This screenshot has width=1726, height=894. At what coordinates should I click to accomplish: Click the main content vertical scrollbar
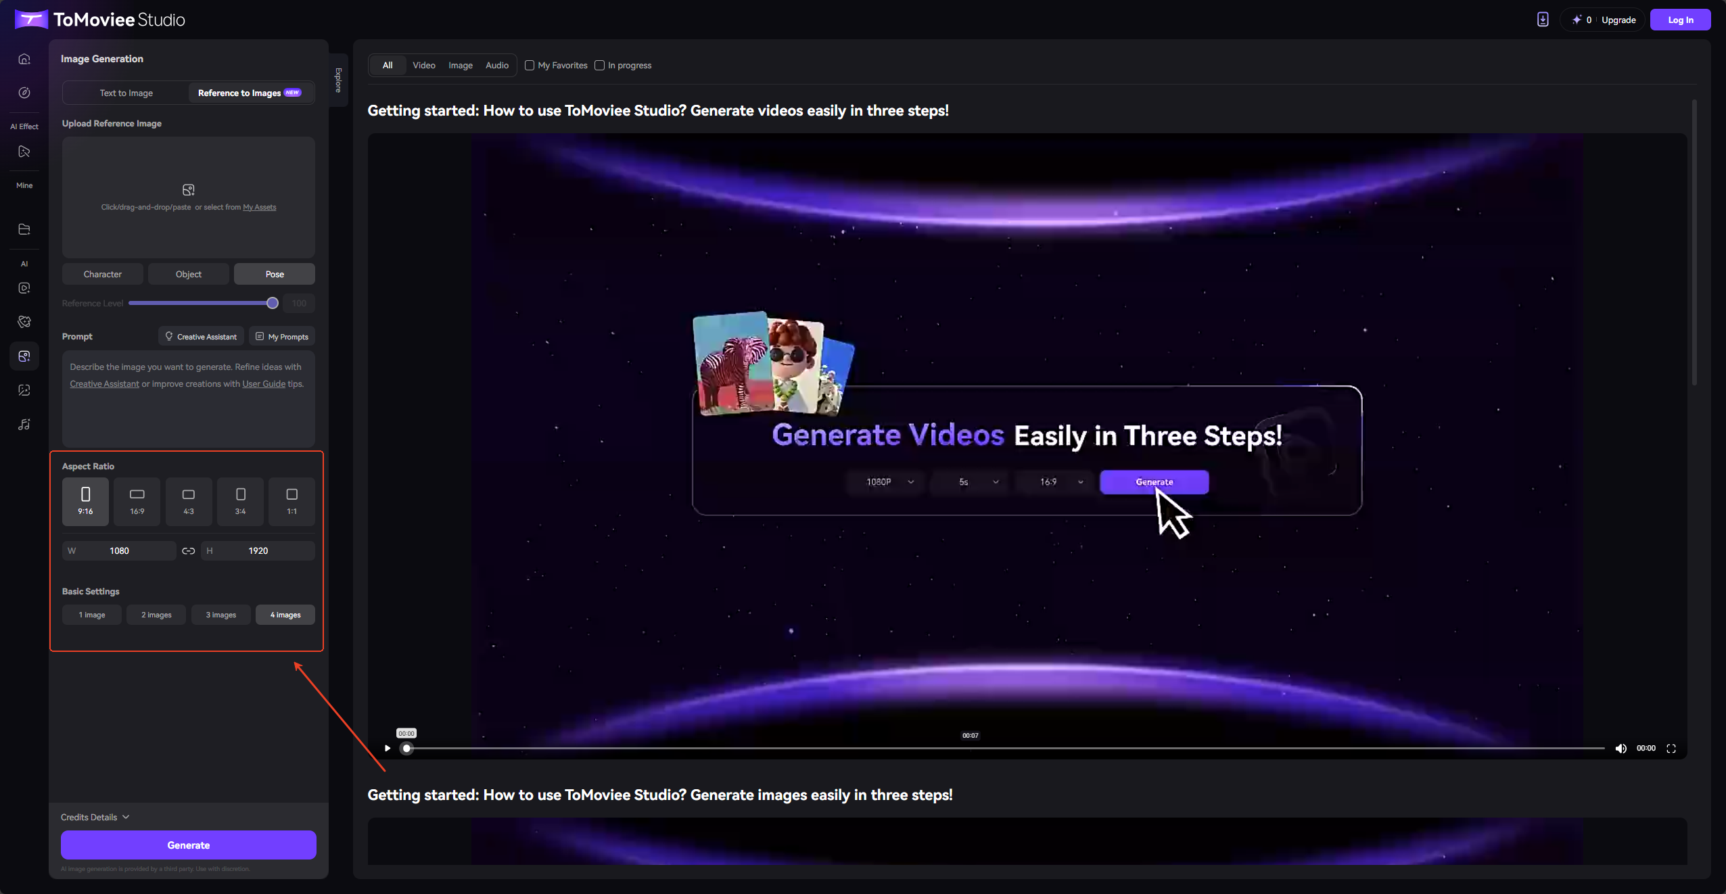(1694, 243)
